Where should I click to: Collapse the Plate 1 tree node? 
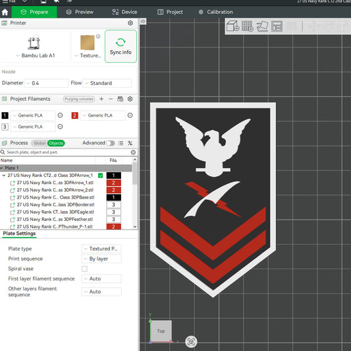tap(1, 168)
